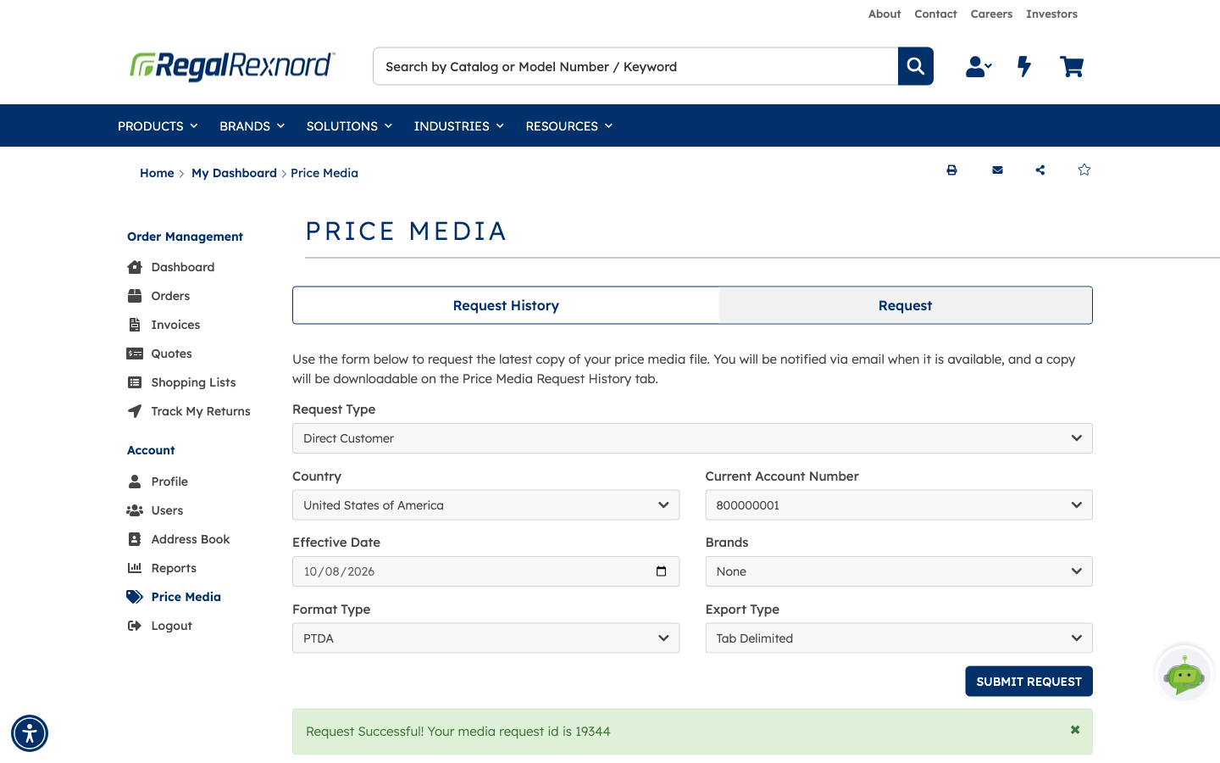Expand the Request Type dropdown
The height and width of the screenshot is (763, 1220).
[692, 438]
